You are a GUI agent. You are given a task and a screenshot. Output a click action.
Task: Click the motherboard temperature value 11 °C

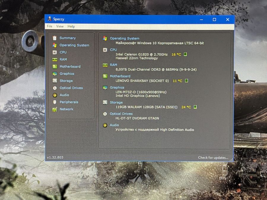coord(177,81)
